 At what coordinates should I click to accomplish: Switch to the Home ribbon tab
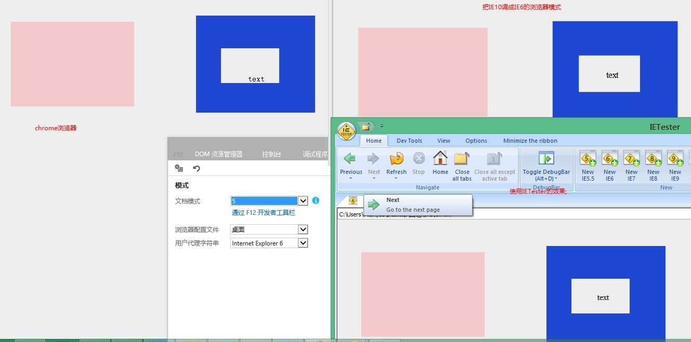(374, 141)
